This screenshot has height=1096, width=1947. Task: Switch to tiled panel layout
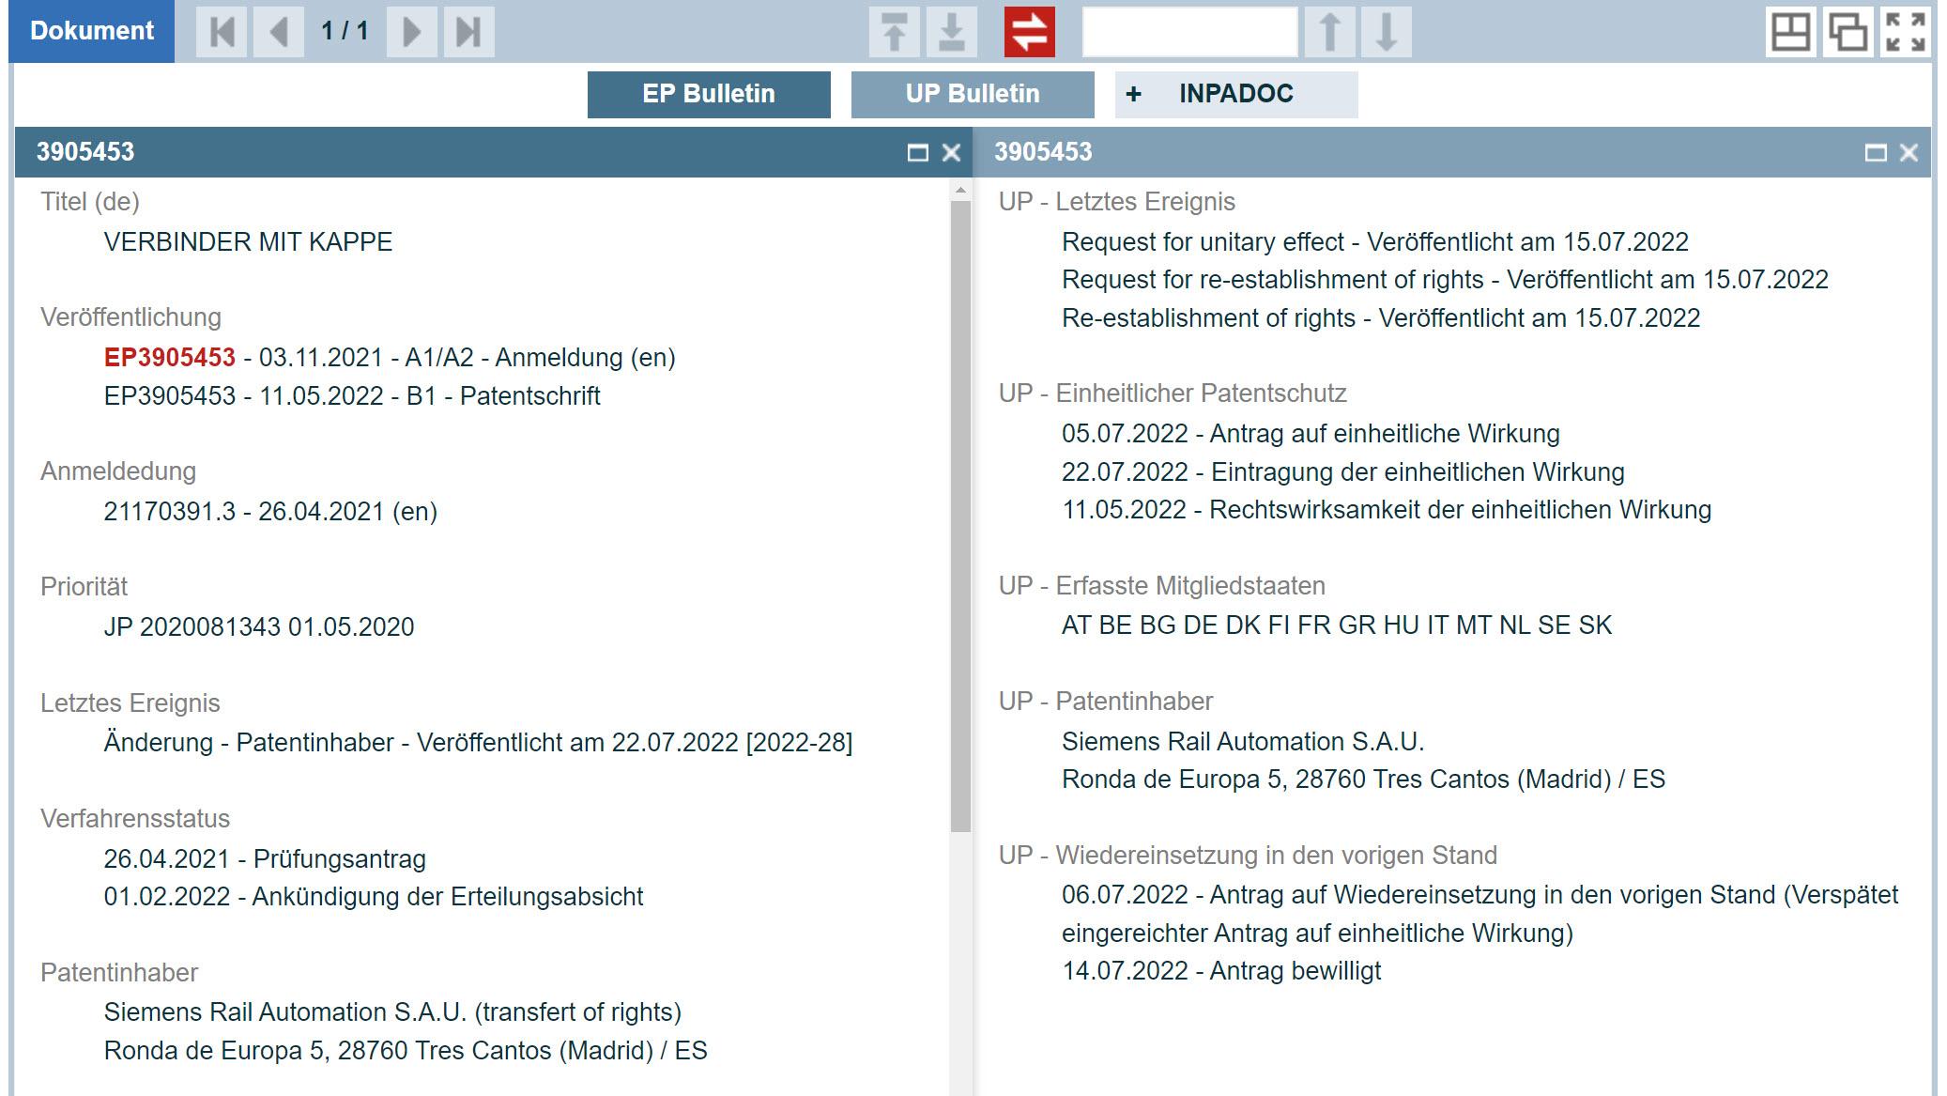pos(1790,31)
